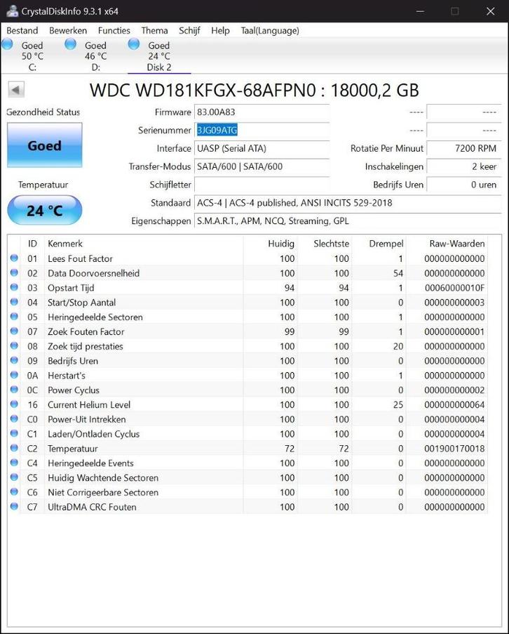Screen dimensions: 509x634
Task: Click blue status dot for Temperatuur row C2
Action: [x=14, y=448]
